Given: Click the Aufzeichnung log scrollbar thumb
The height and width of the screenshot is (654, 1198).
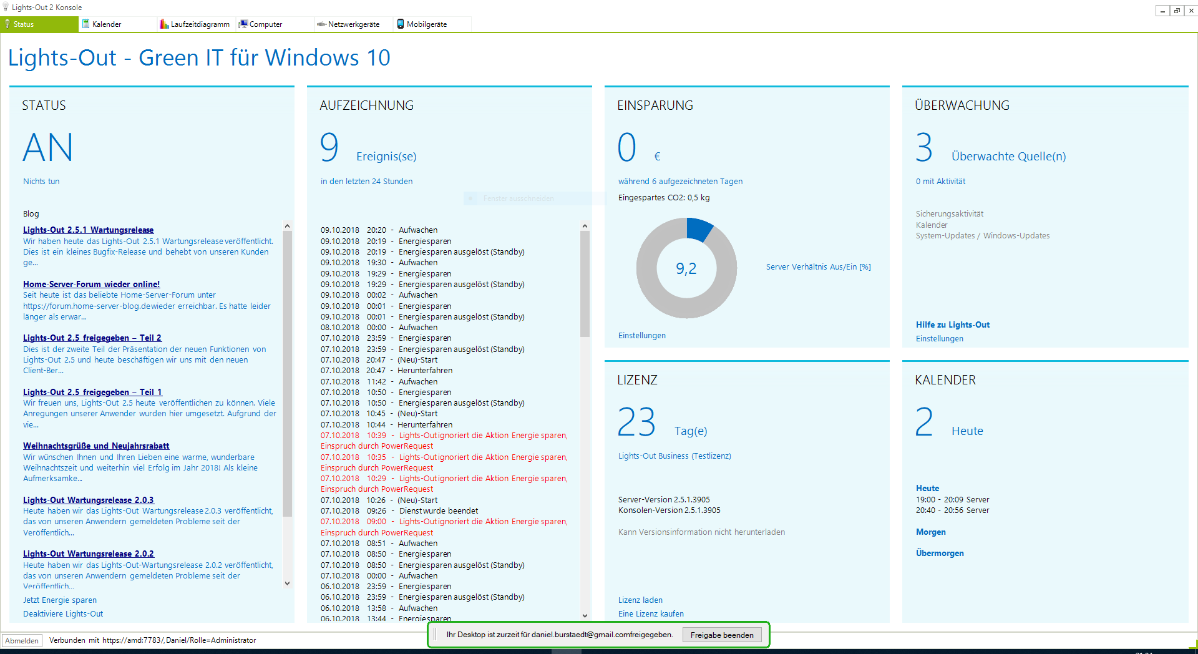Looking at the screenshot, I should [x=585, y=284].
